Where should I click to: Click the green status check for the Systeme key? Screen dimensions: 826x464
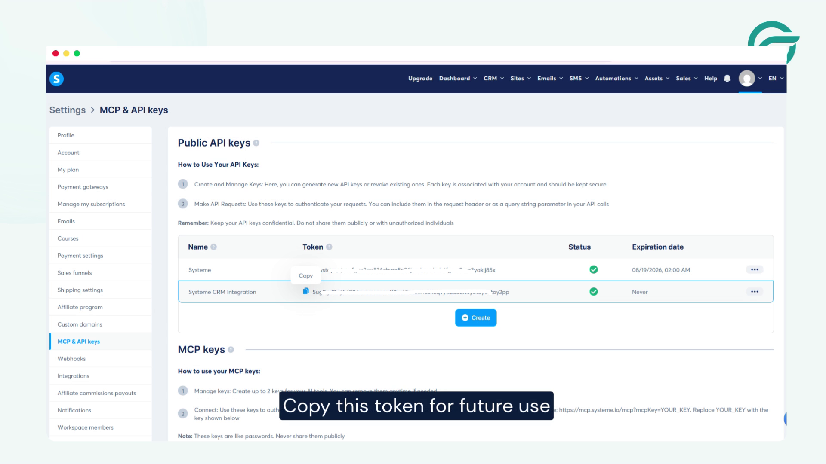[594, 270]
